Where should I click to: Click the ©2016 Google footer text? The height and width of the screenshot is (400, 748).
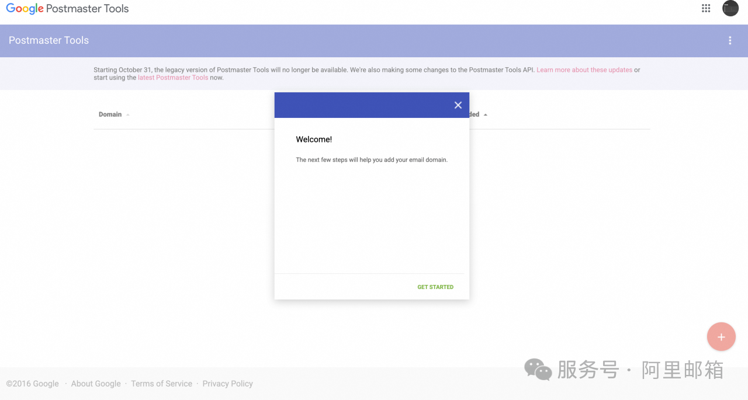[33, 384]
